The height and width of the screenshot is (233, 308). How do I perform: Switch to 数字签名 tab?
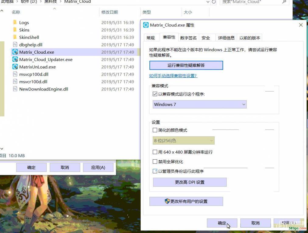coord(188,38)
